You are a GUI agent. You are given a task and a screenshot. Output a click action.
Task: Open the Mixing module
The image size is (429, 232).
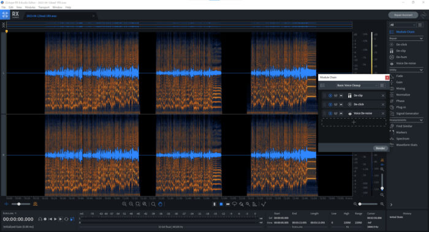click(400, 89)
